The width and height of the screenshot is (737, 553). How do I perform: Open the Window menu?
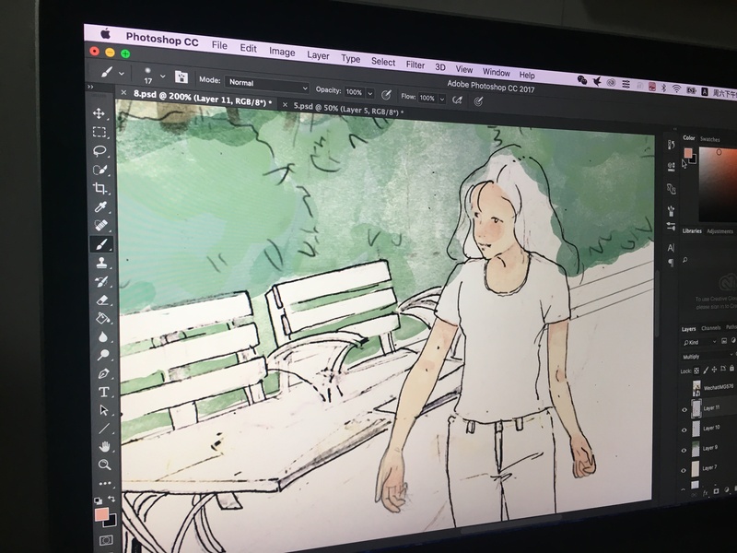(497, 72)
